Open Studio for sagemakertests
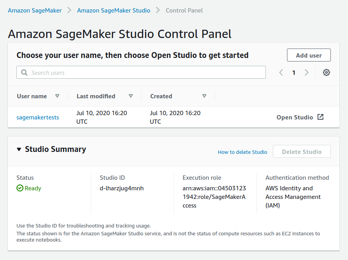The height and width of the screenshot is (260, 348). (x=300, y=117)
